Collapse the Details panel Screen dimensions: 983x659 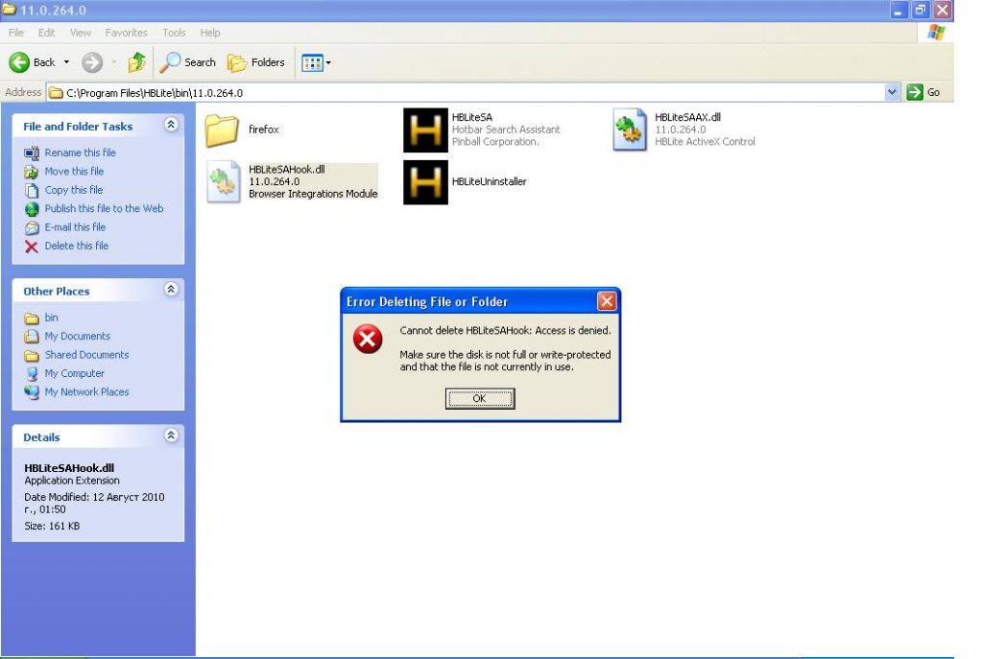pyautogui.click(x=171, y=435)
